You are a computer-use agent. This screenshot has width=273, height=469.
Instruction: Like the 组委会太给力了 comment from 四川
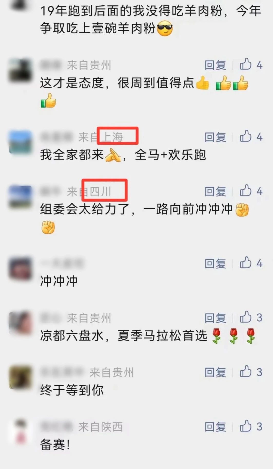pyautogui.click(x=246, y=191)
